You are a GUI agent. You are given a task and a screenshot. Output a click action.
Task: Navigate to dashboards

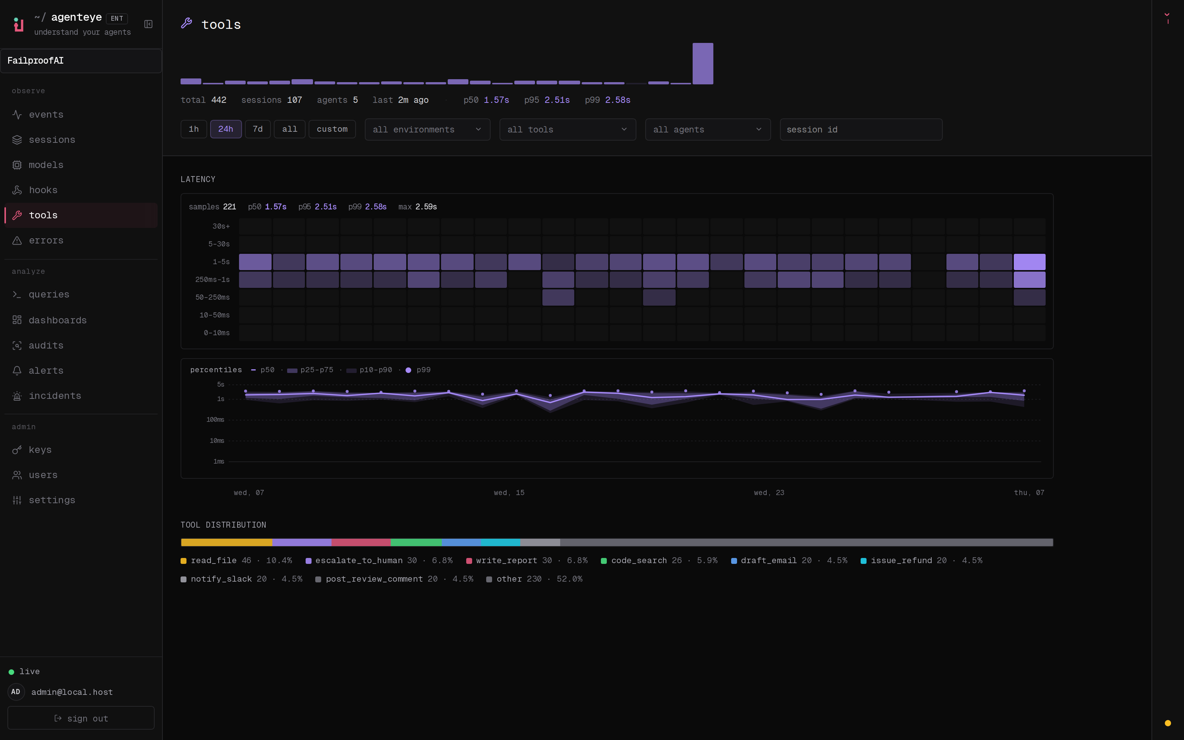pyautogui.click(x=81, y=320)
